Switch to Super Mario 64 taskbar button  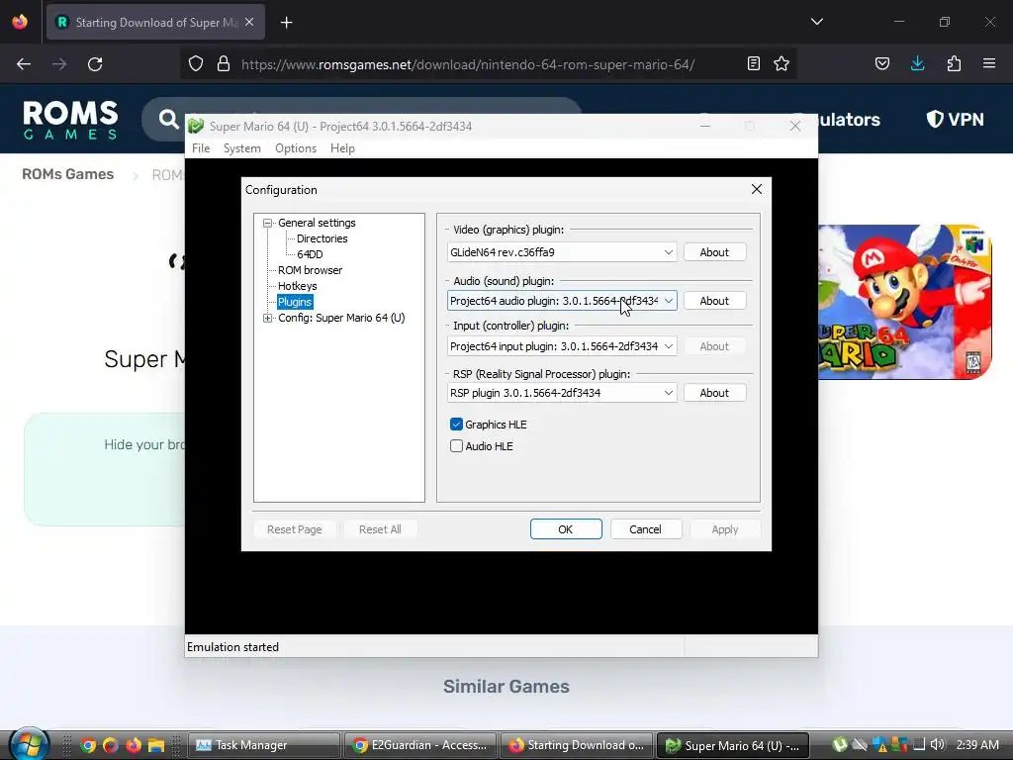pyautogui.click(x=733, y=745)
